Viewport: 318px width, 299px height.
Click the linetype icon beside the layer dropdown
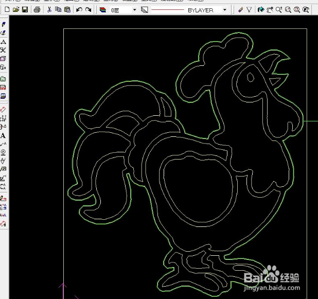[144, 10]
